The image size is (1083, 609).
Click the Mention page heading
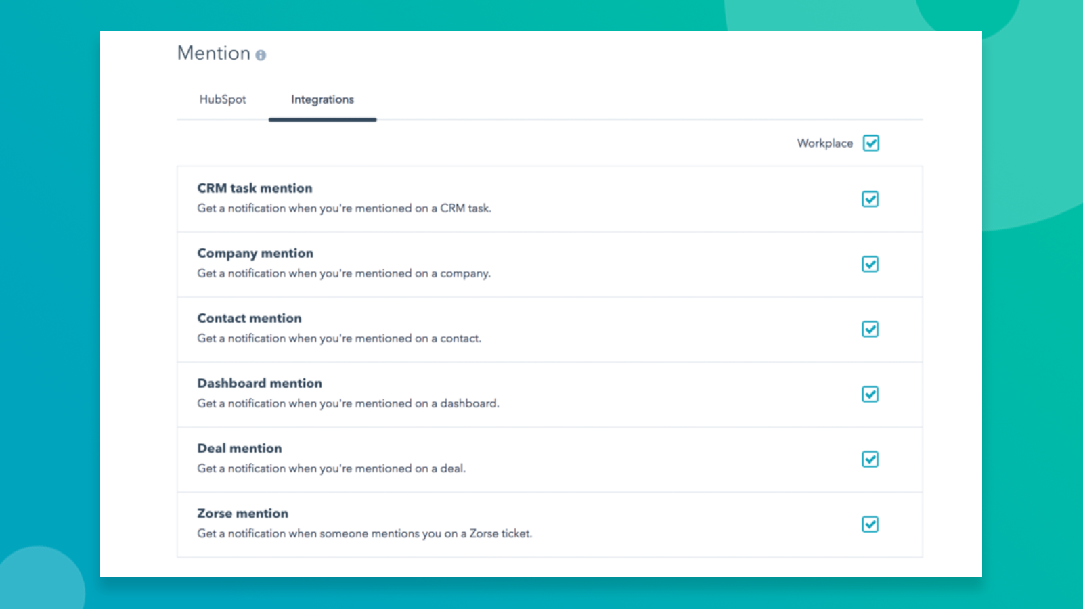tap(213, 53)
